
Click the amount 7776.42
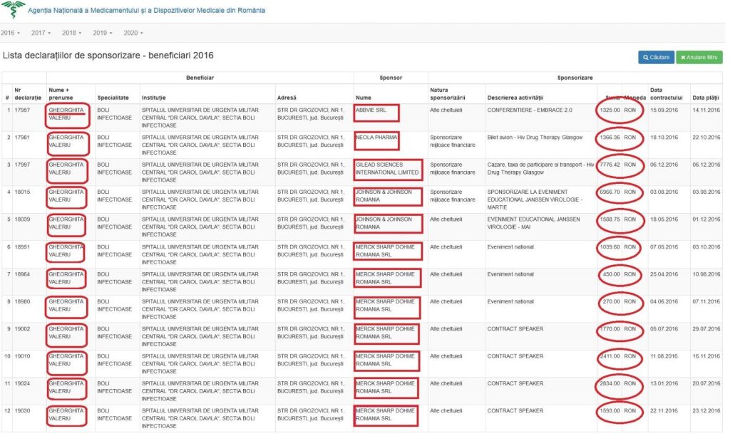coord(610,165)
